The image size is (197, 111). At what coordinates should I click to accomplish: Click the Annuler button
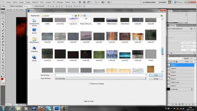(x=156, y=79)
